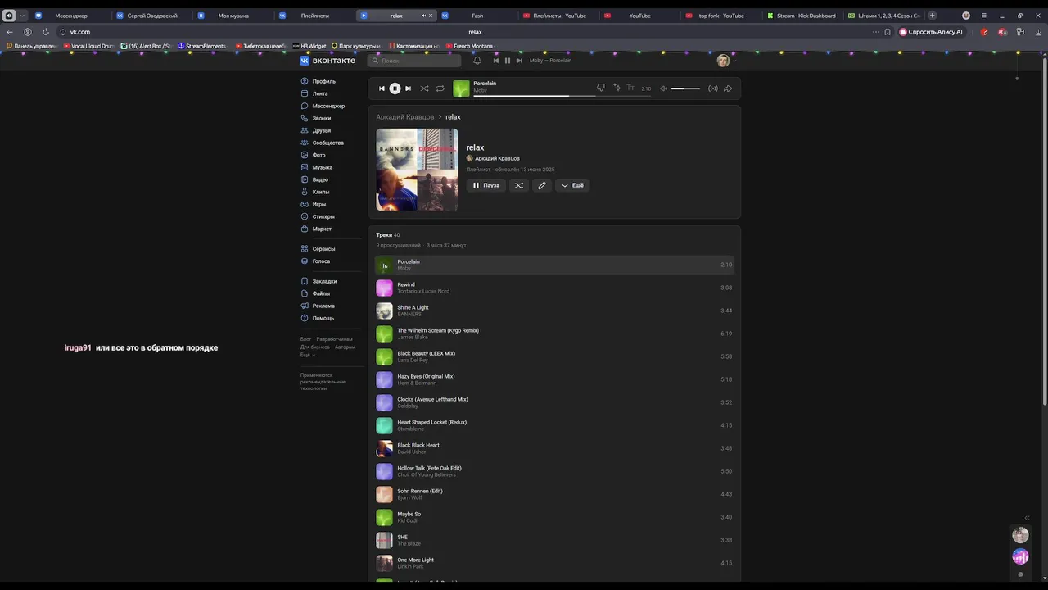Image resolution: width=1048 pixels, height=590 pixels.
Task: Open Стикеры section icon in sidebar
Action: click(305, 216)
